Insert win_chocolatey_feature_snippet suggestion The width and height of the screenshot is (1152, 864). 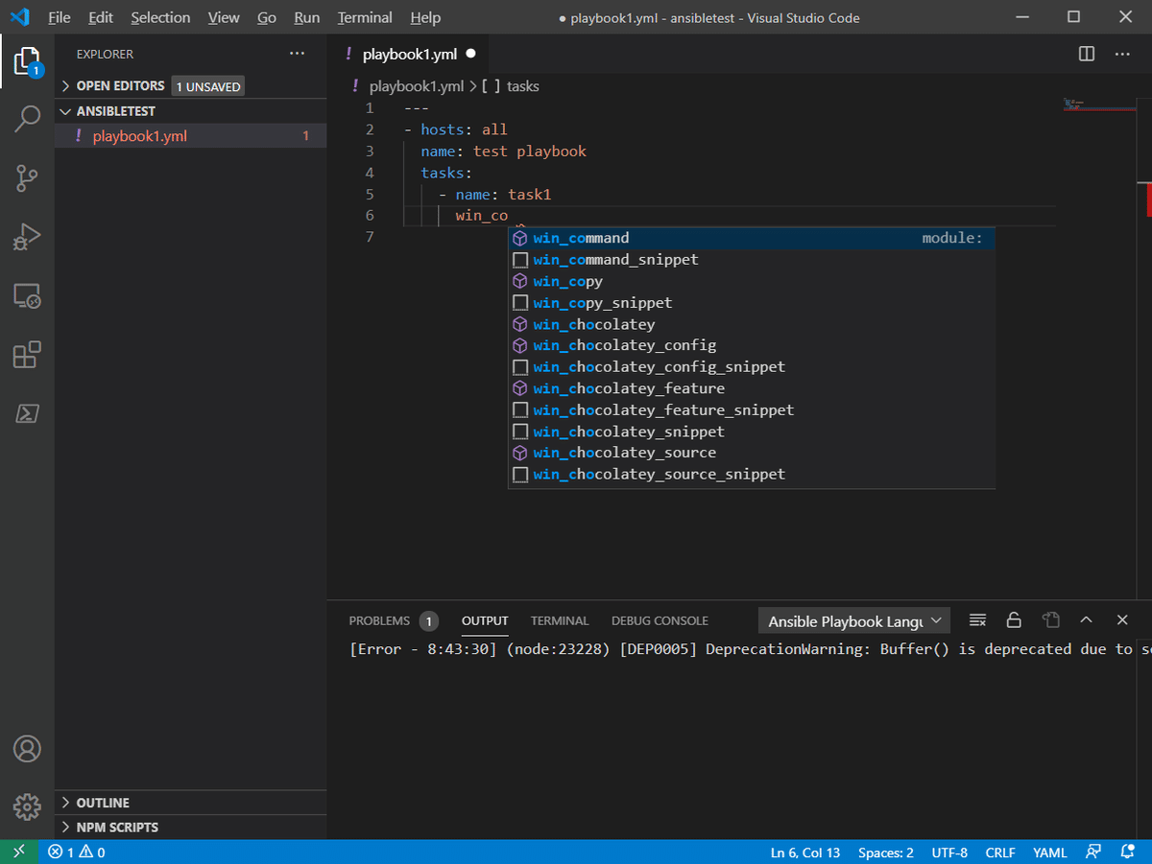tap(751, 410)
